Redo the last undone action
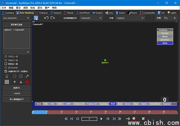The height and width of the screenshot is (126, 180). (x=53, y=18)
